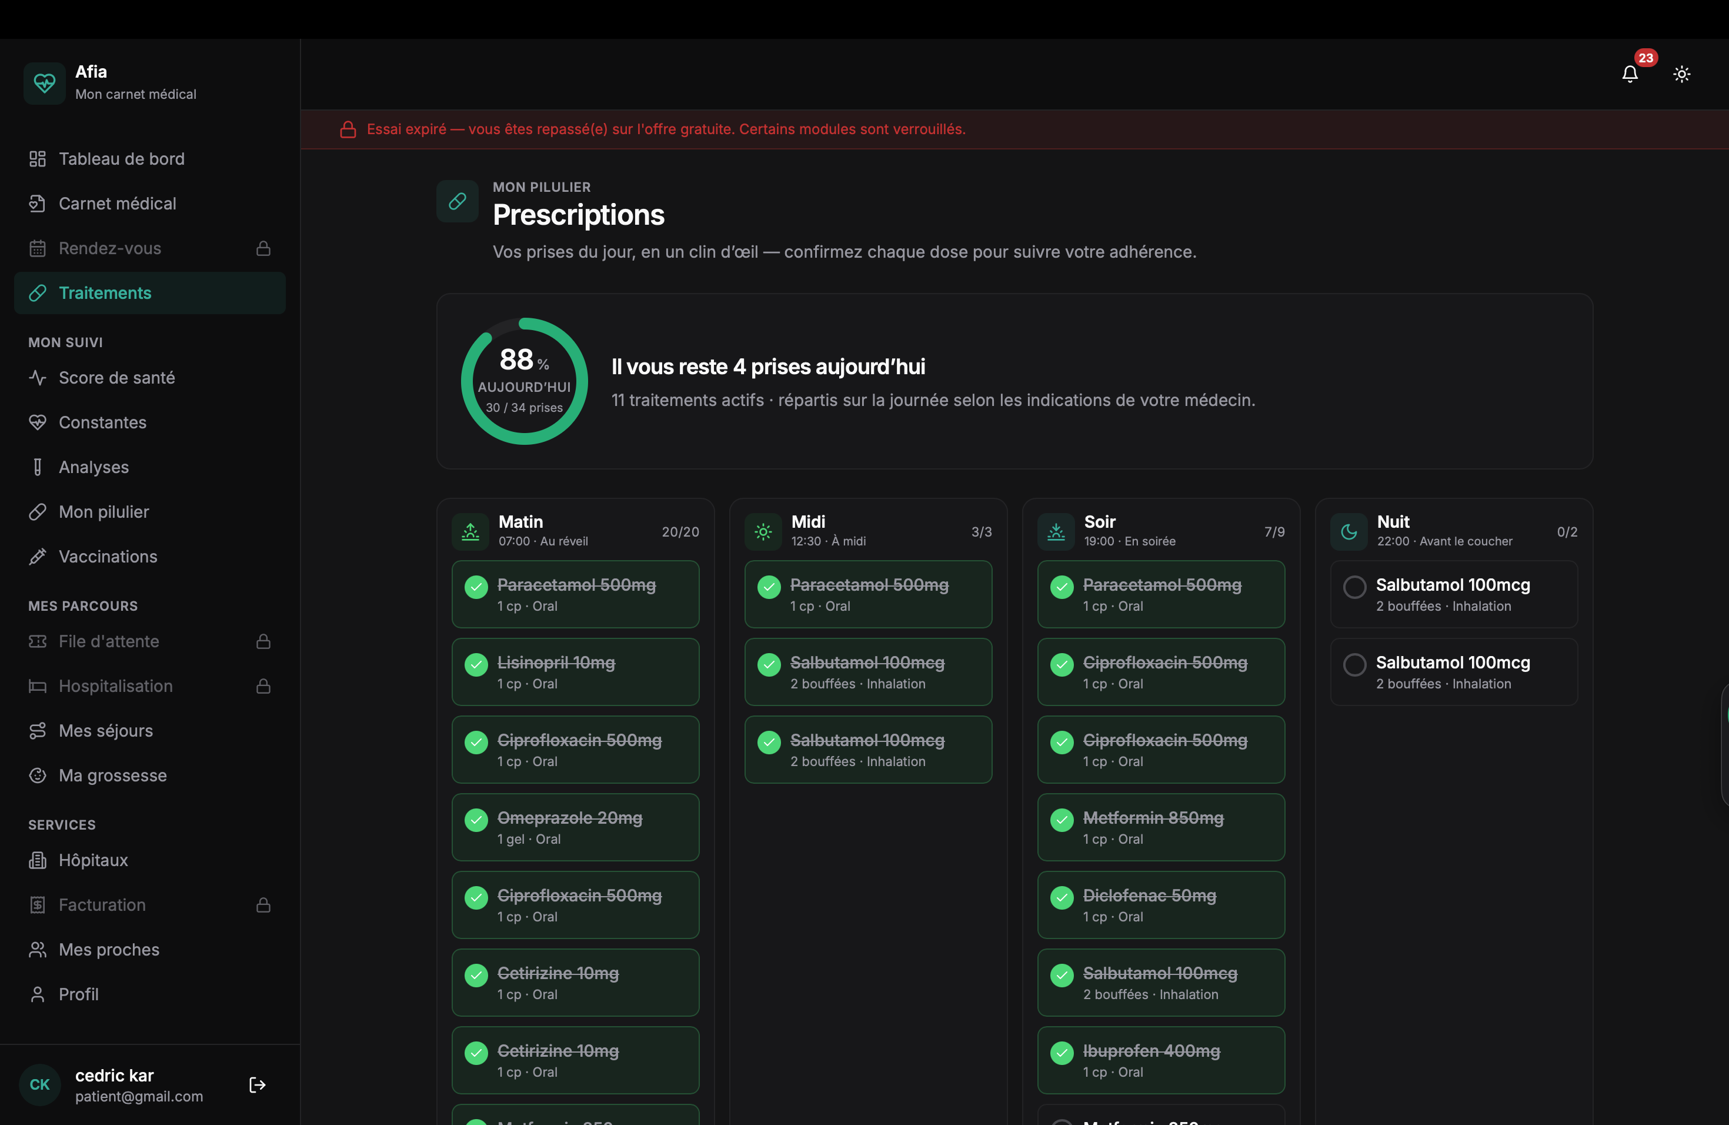The width and height of the screenshot is (1729, 1125).
Task: Click the lock icon in the expired trial banner
Action: point(348,129)
